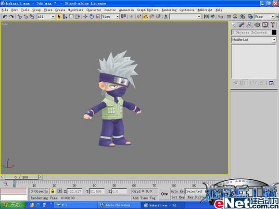Click the black object color swatch
The width and height of the screenshot is (279, 209).
[x=274, y=32]
